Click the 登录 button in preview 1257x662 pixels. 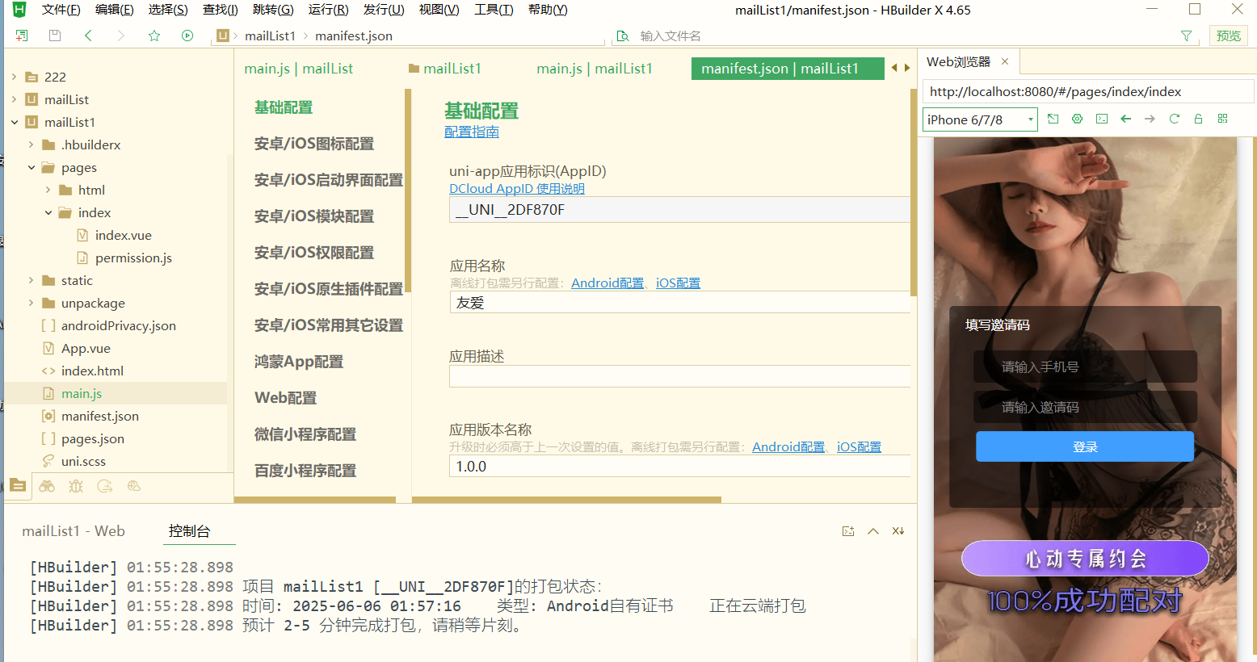(1085, 446)
